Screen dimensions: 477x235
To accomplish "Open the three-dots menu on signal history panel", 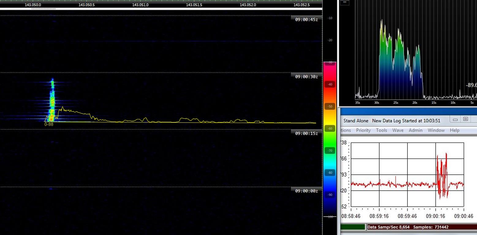I will (345, 2).
